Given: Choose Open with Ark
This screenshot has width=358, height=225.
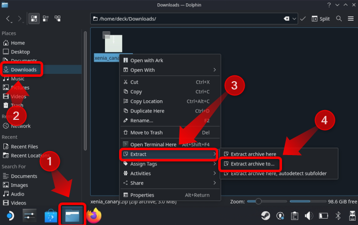Looking at the screenshot, I should pyautogui.click(x=170, y=60).
